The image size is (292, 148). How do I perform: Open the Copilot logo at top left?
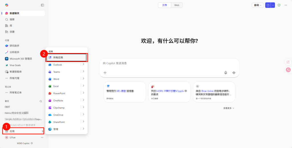pyautogui.click(x=7, y=5)
